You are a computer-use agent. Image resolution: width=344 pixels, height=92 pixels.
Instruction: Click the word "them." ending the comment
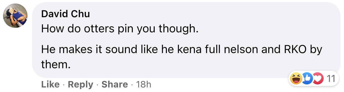[x=55, y=65]
